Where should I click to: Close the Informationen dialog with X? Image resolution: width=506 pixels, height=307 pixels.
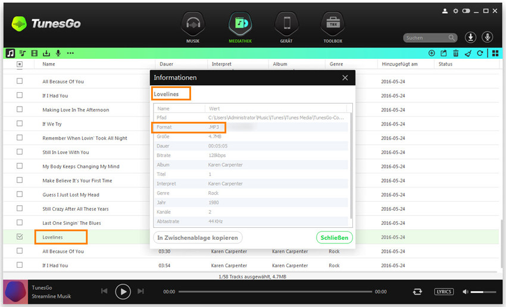(345, 78)
